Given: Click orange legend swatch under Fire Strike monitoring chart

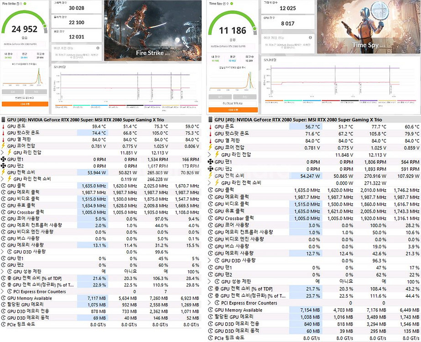Looking at the screenshot, I should point(64,105).
